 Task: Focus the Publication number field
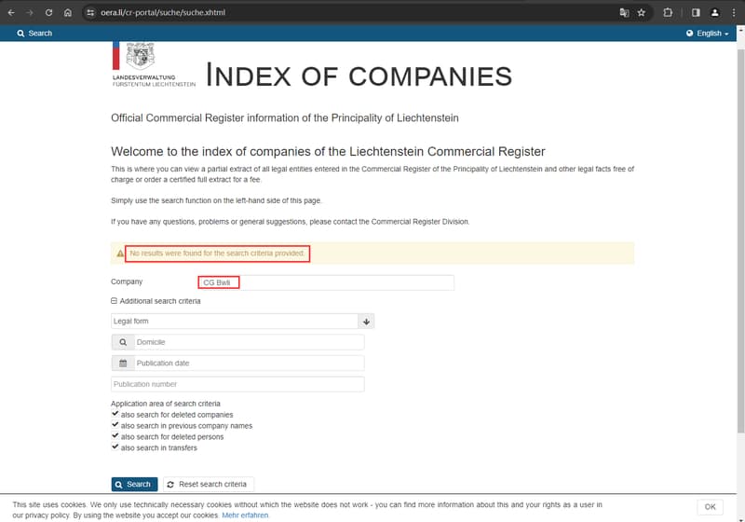pyautogui.click(x=237, y=384)
